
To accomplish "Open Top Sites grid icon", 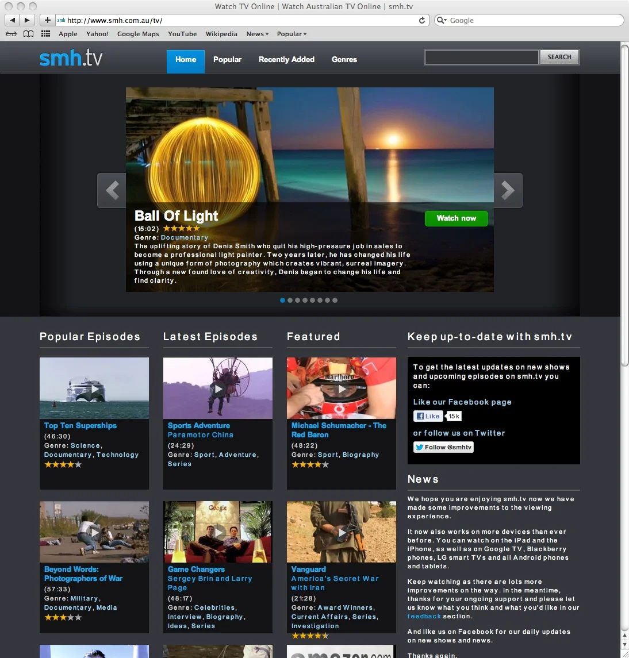I will tap(46, 34).
